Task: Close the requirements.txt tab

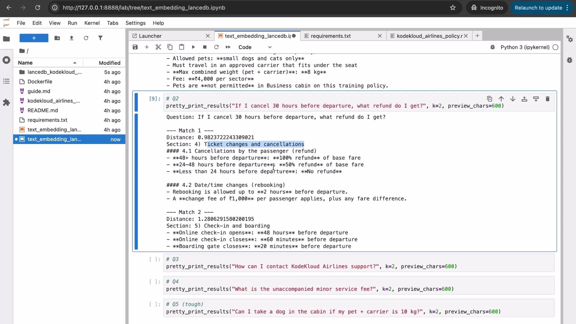Action: [x=379, y=36]
